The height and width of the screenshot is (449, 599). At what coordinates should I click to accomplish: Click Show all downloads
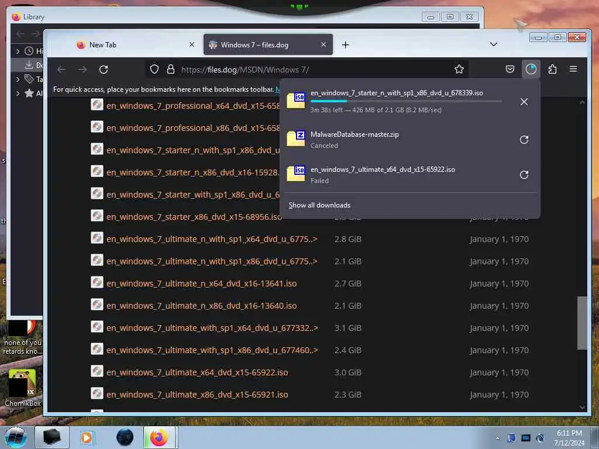coord(319,205)
